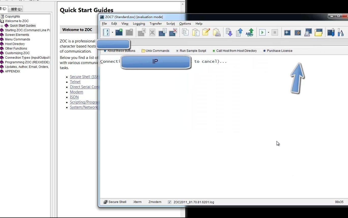Viewport: 348px width, 218px height.
Task: Click the print clipboard icon
Action: tap(217, 32)
